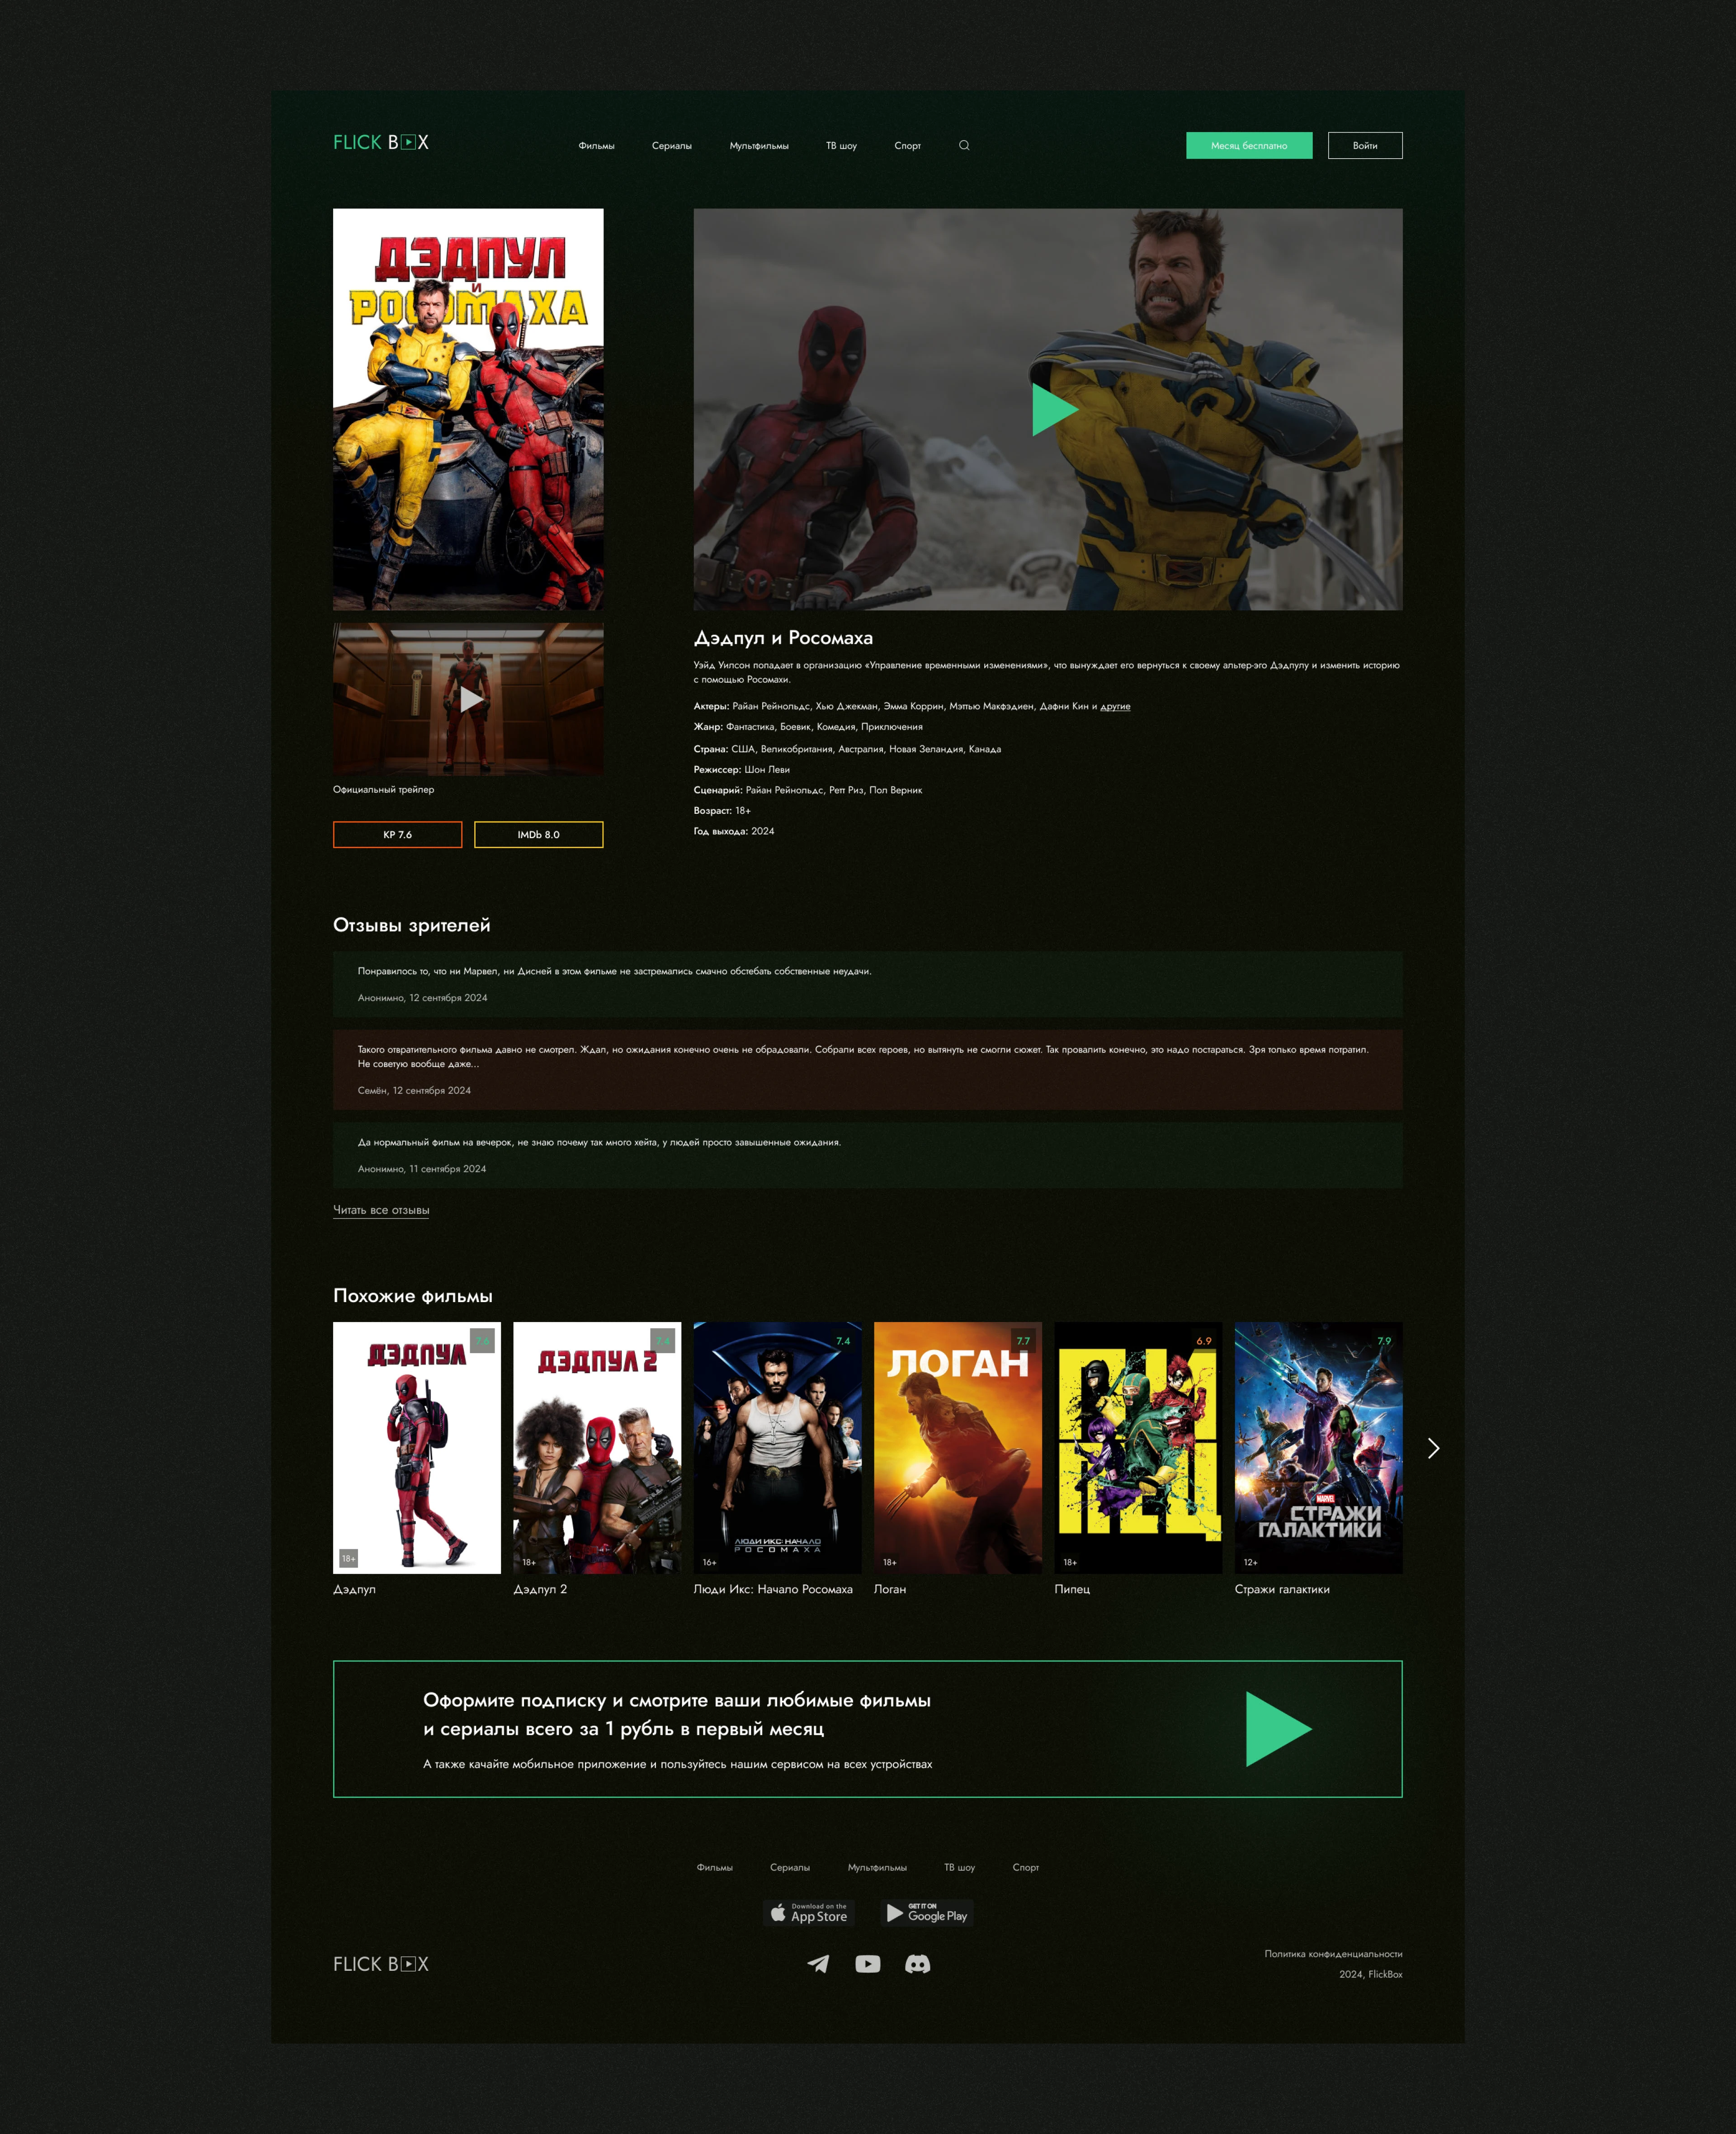Screen dimensions: 1736x2134
Task: Open Читать все отзывы link
Action: click(381, 1210)
